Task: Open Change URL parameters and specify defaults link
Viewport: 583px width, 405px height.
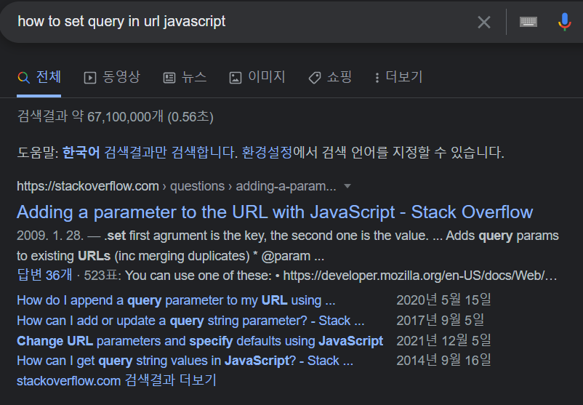Action: coord(200,341)
